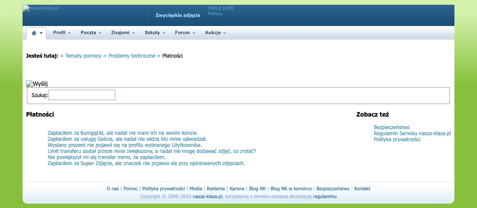Click the Płatności section heading

tap(40, 115)
